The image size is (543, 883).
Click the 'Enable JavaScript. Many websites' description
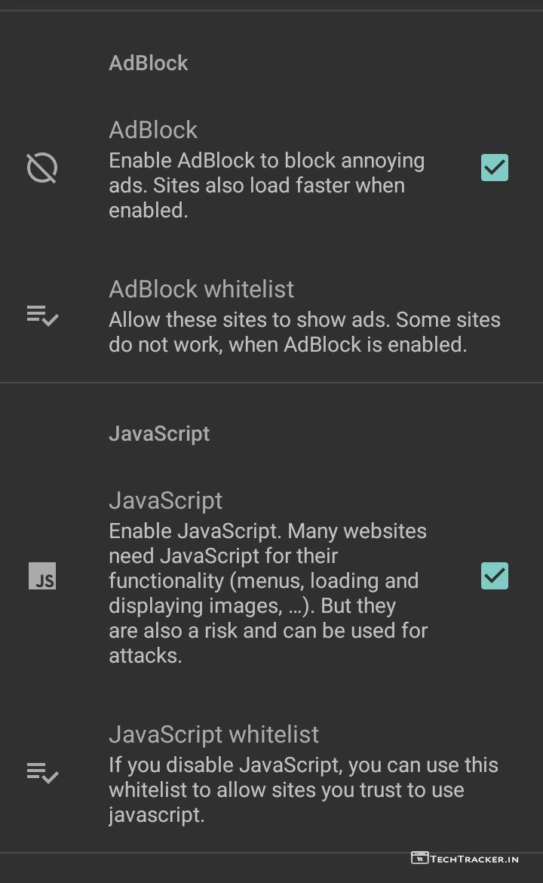coord(268,593)
